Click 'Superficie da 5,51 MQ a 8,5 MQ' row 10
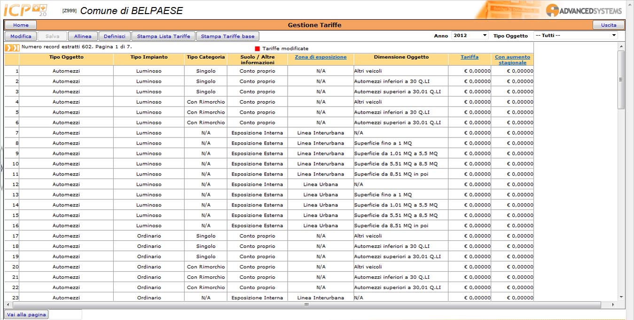634x320 pixels. coord(396,164)
